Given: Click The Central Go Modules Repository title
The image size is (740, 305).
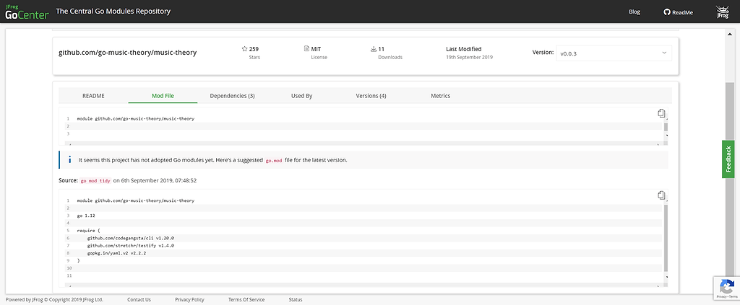Looking at the screenshot, I should pyautogui.click(x=113, y=12).
